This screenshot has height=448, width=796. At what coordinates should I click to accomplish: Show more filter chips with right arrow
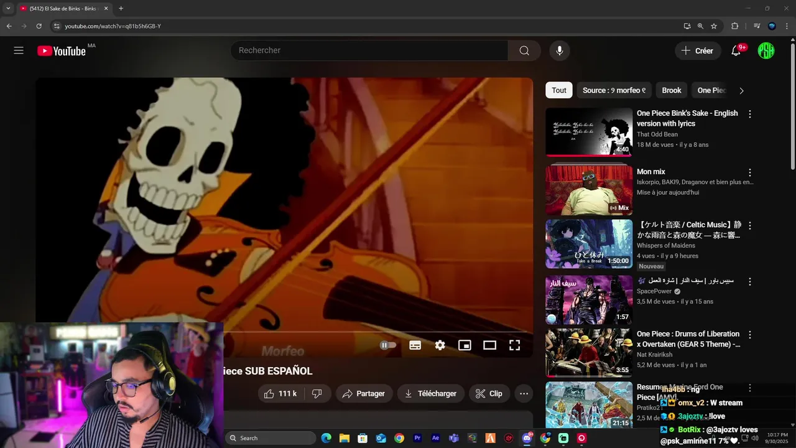click(x=741, y=90)
